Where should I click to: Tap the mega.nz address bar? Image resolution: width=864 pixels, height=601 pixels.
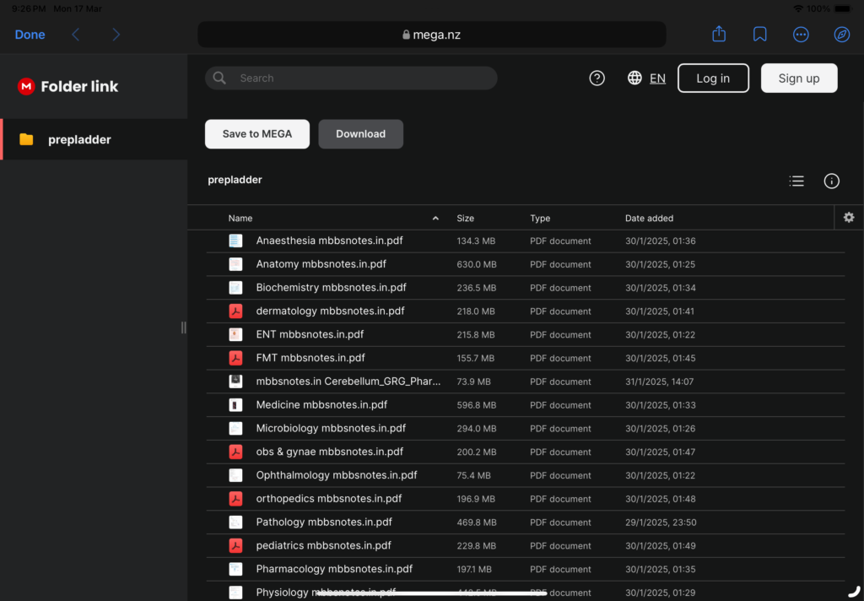click(431, 35)
